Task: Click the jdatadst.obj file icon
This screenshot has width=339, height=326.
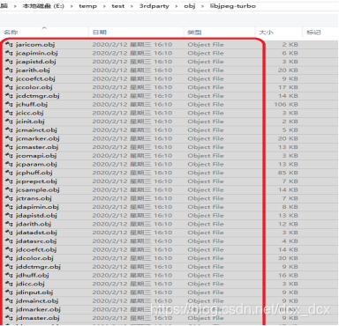Action: (9, 233)
